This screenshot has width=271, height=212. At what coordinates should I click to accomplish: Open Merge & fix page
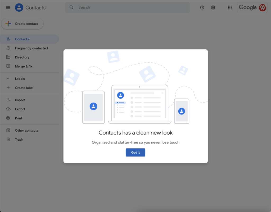[29, 66]
